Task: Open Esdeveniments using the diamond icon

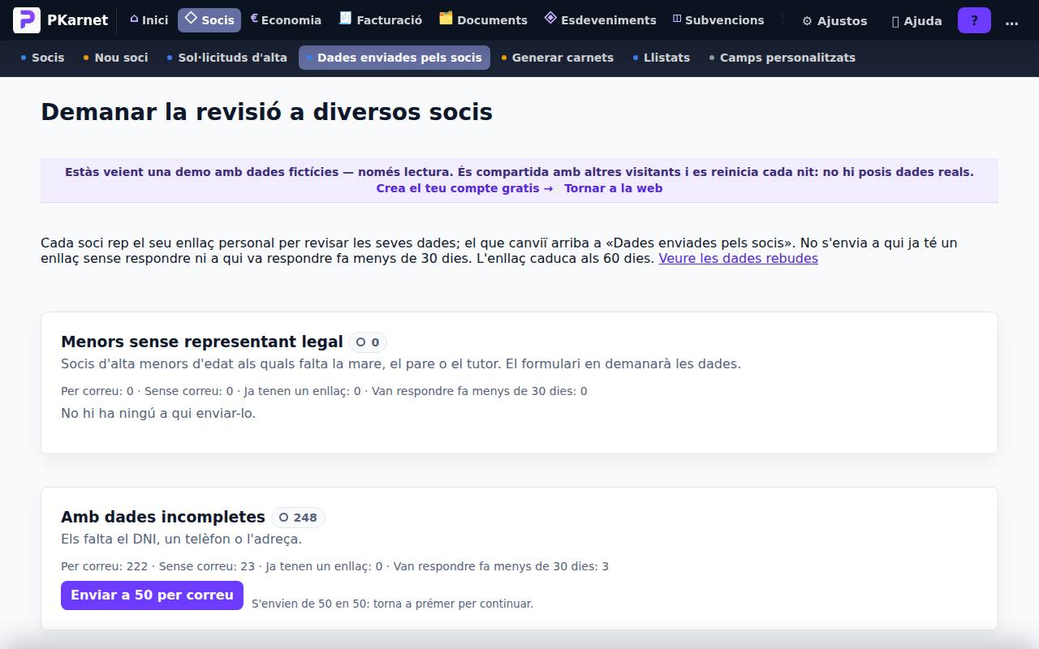Action: pos(550,19)
